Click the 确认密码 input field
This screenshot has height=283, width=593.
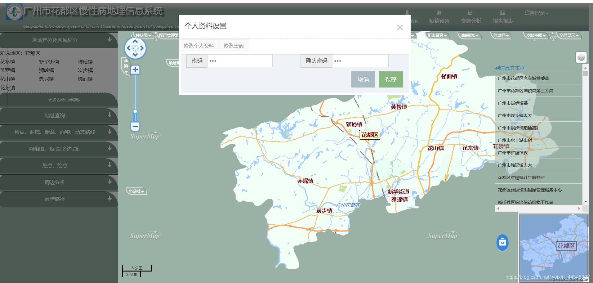pos(360,61)
